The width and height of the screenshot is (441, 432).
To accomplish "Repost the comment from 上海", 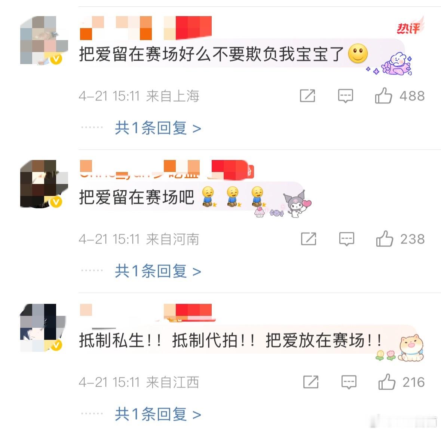I will pos(307,96).
